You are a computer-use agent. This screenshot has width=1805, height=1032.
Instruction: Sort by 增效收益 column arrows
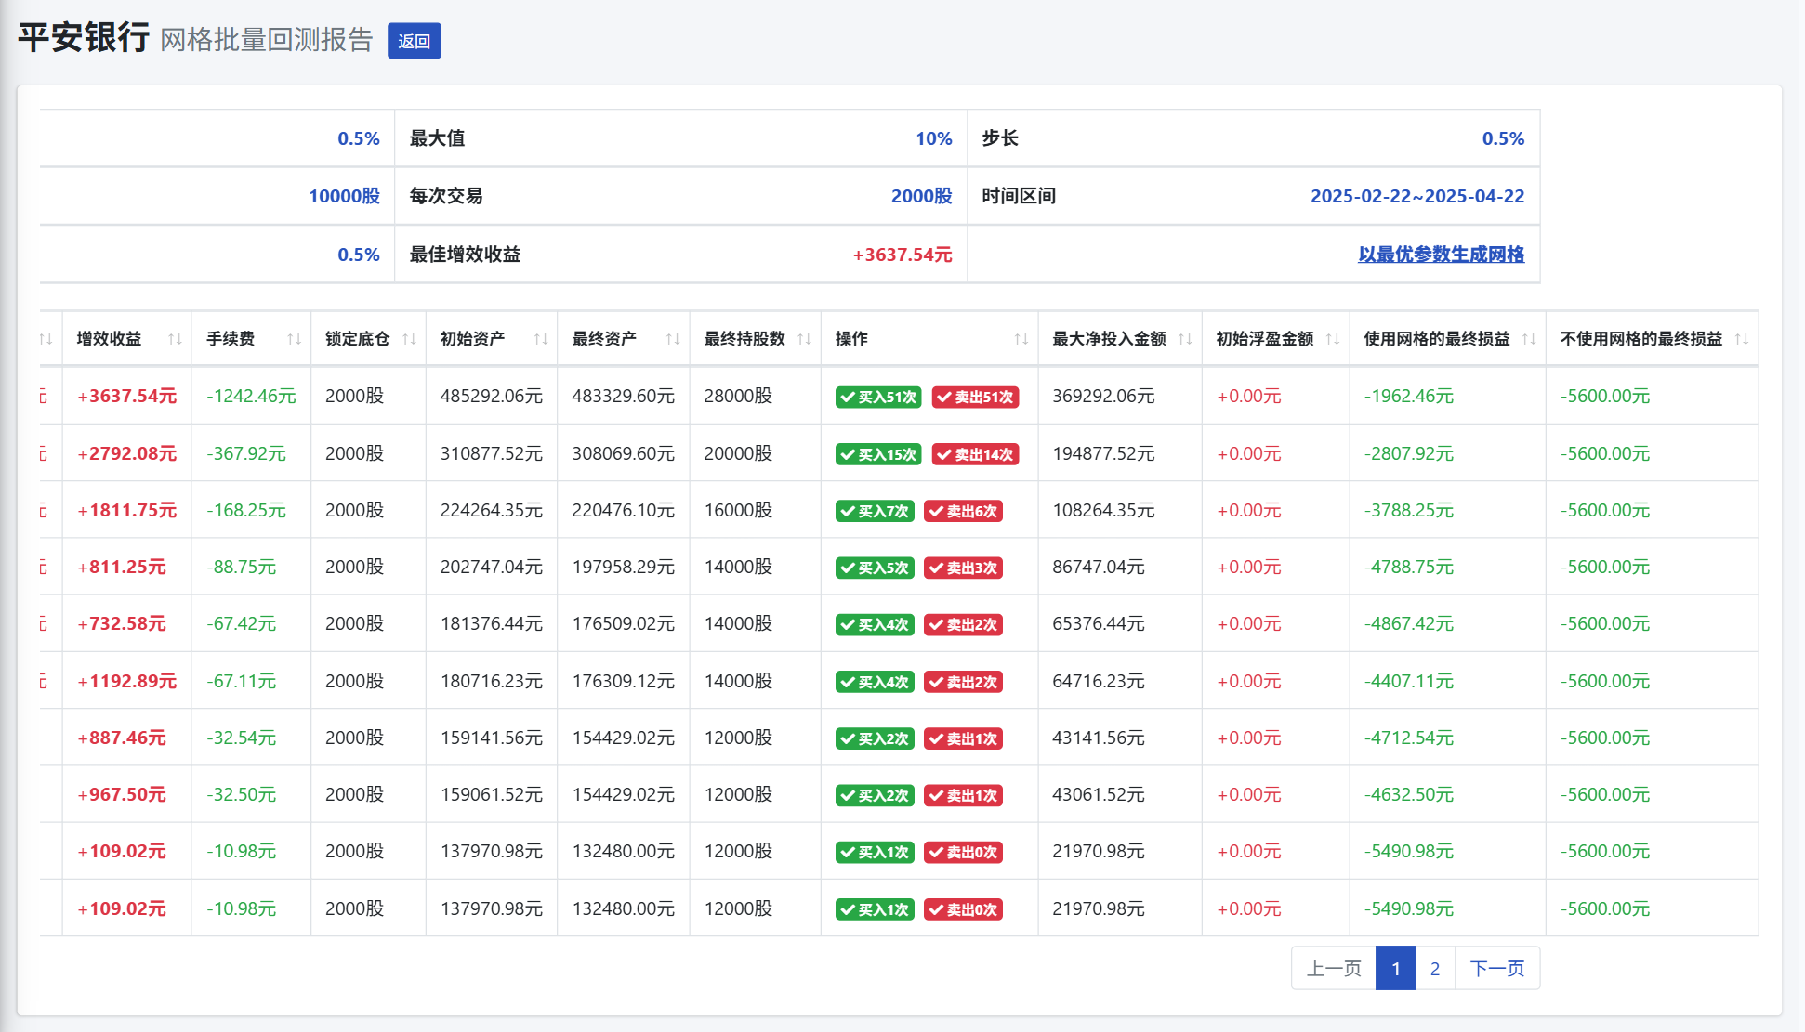(x=175, y=339)
